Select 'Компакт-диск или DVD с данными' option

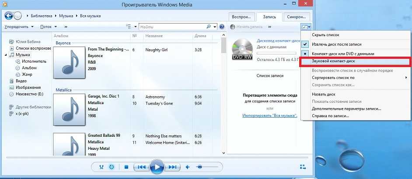pyautogui.click(x=343, y=54)
